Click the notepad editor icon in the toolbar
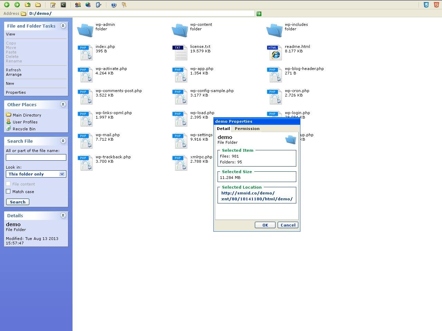442x331 pixels. (x=52, y=5)
